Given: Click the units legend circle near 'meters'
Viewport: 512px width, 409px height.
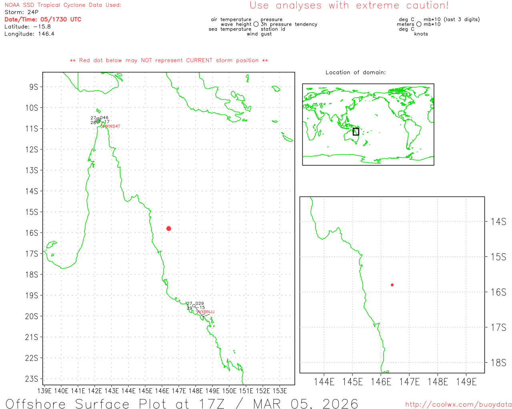Looking at the screenshot, I should pos(419,24).
